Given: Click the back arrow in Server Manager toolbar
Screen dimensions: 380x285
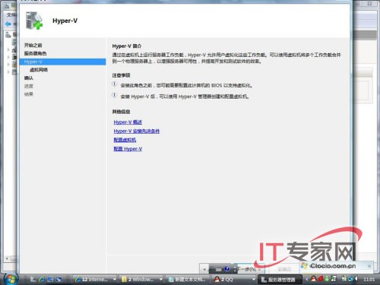Looking at the screenshot, I should pyautogui.click(x=8, y=24).
